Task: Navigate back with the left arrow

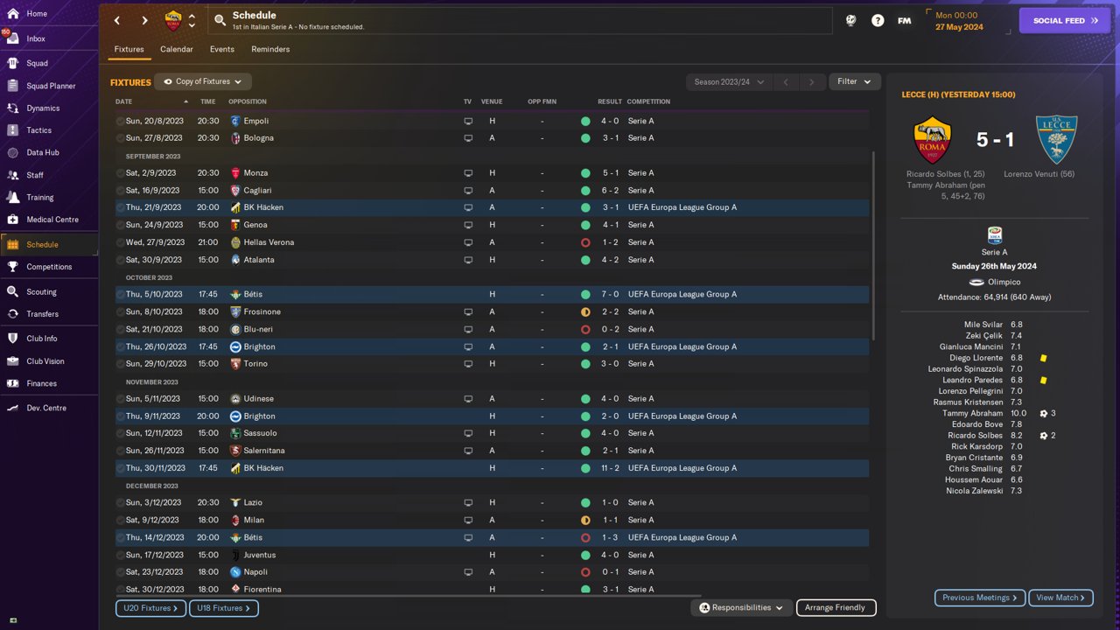Action: click(x=117, y=20)
